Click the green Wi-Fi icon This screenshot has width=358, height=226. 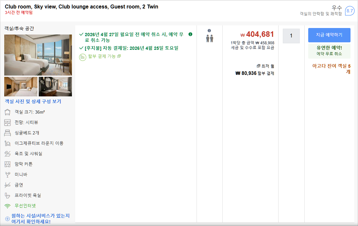(7, 206)
